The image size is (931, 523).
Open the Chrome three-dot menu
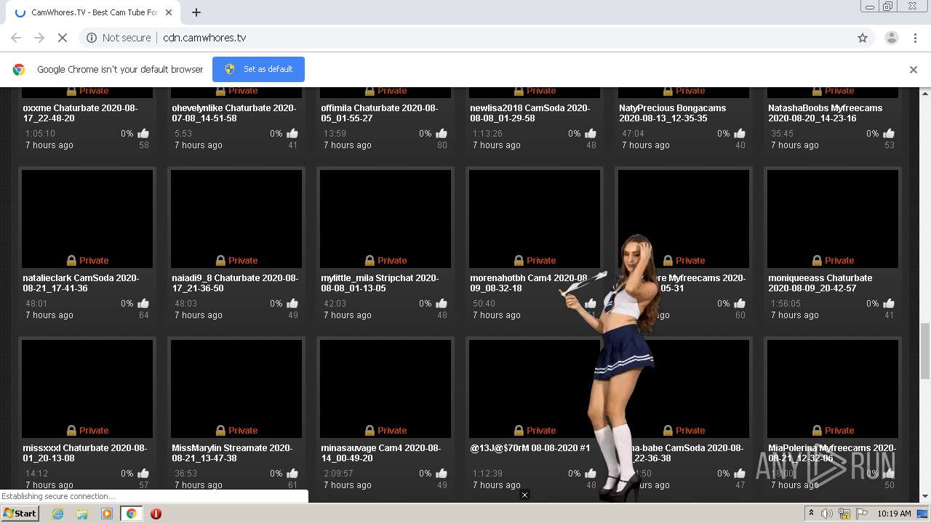tap(914, 38)
